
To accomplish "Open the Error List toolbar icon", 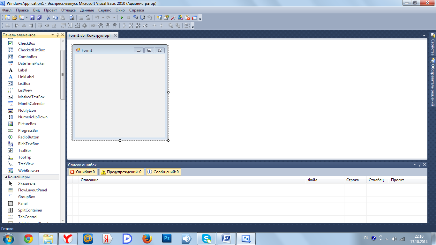I will [x=187, y=18].
